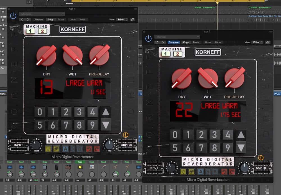Click red undo arrow in program 13 plugin

click(x=89, y=149)
